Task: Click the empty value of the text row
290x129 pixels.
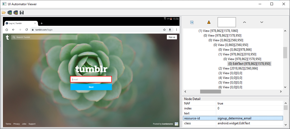Action: 250,113
